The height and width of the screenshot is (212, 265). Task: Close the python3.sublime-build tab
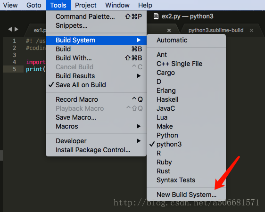[x=251, y=30]
